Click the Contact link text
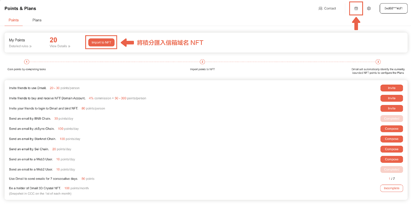 (330, 8)
